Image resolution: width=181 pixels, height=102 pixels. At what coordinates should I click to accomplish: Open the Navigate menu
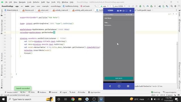pyautogui.click(x=22, y=2)
